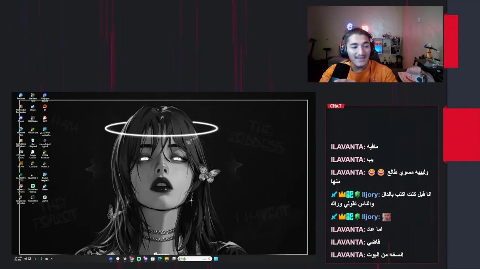Open Discord from the taskbar

(x=146, y=259)
